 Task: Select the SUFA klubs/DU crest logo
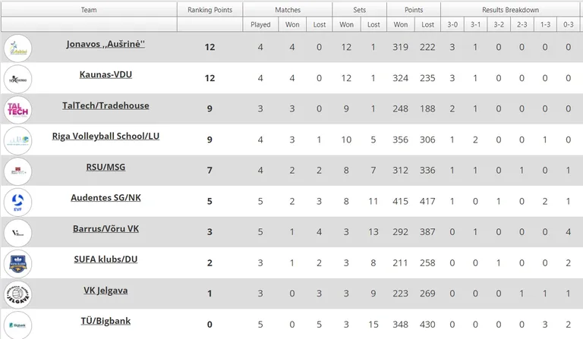coord(17,264)
